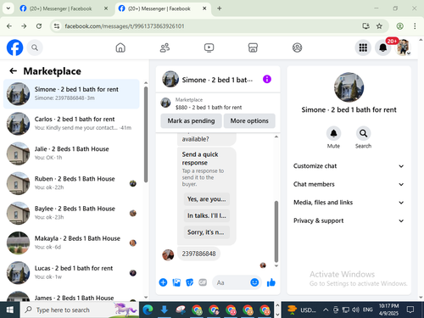Search within the Simone conversation
This screenshot has width=424, height=318.
click(x=363, y=133)
